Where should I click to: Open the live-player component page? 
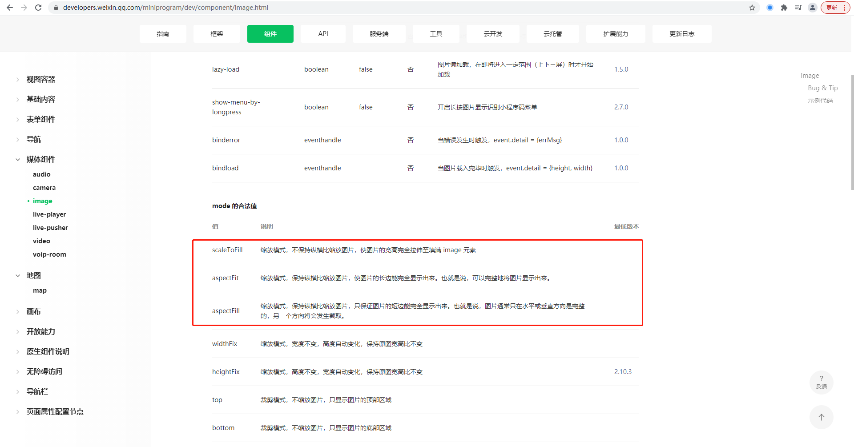[49, 214]
